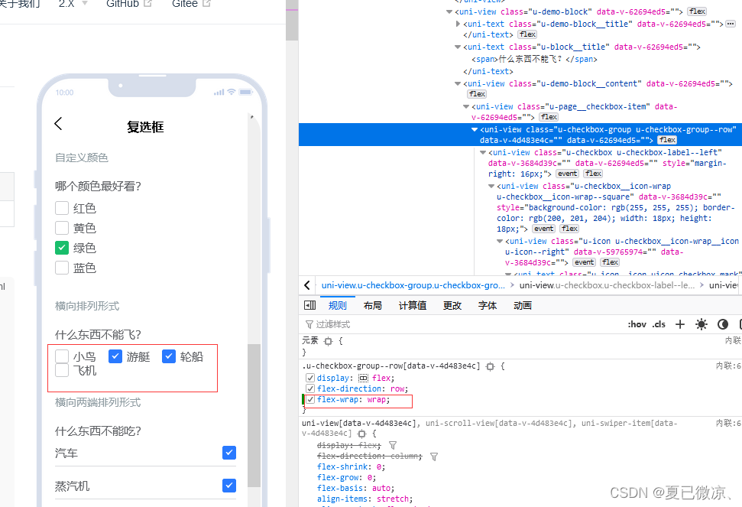Collapse the u-page__checkbox-item node
The image size is (742, 507).
(466, 106)
